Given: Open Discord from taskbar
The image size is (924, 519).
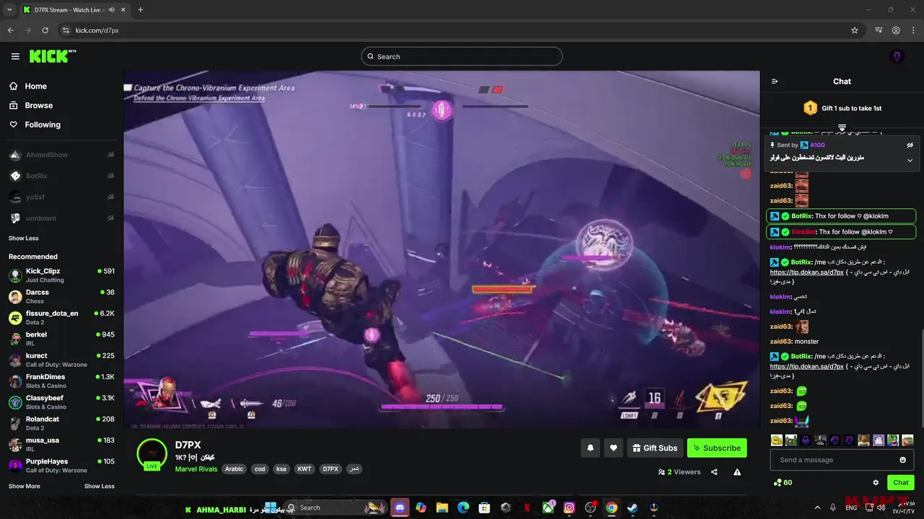Looking at the screenshot, I should coord(400,507).
